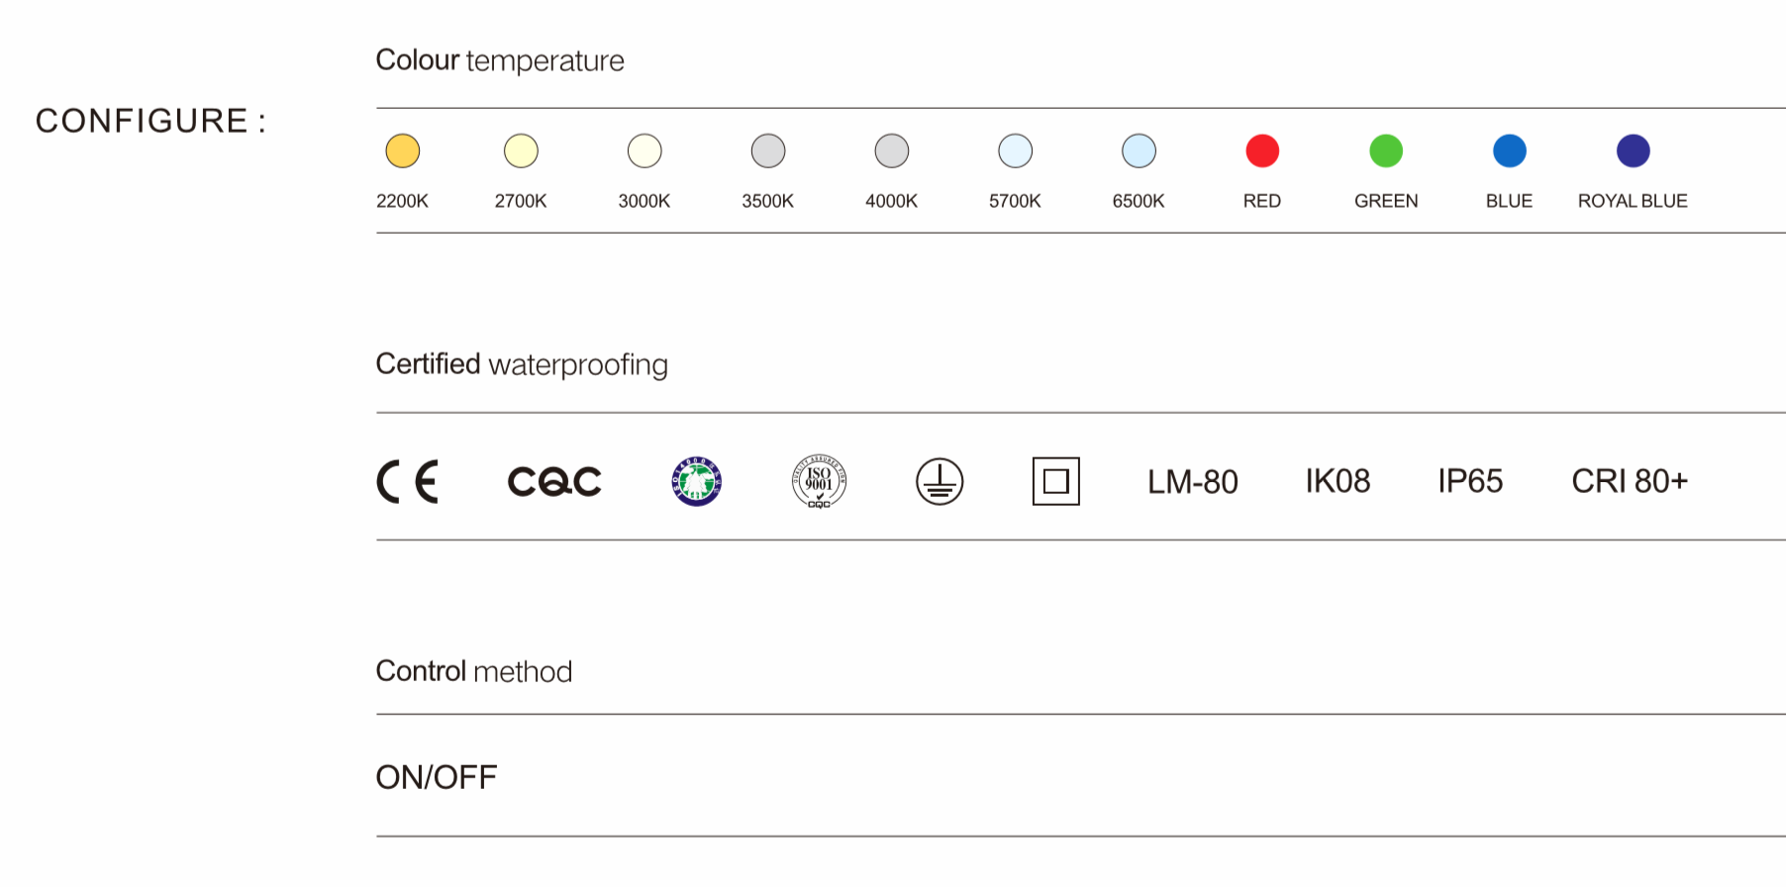Select the 6500K light blue swatch

1139,151
